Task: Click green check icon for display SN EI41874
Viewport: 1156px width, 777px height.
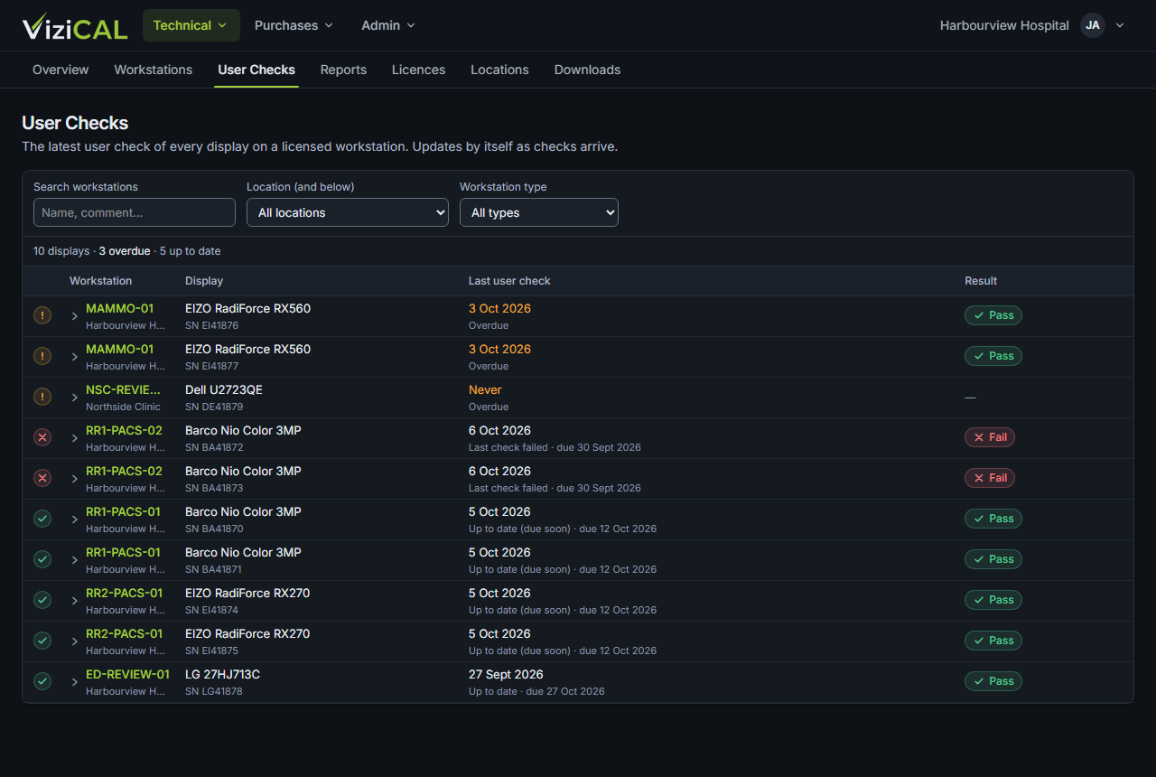Action: pos(42,601)
